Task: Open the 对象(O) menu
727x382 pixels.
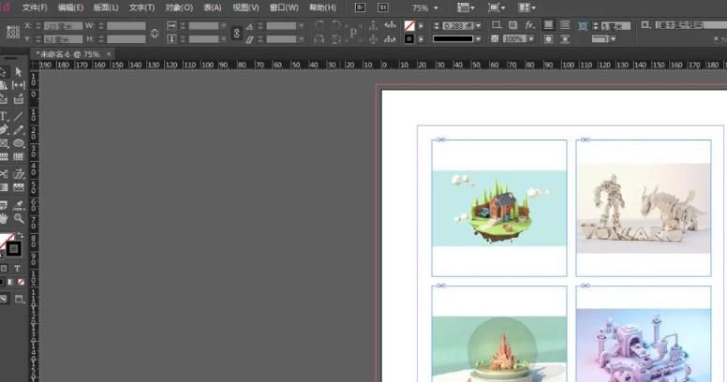Action: [x=179, y=7]
